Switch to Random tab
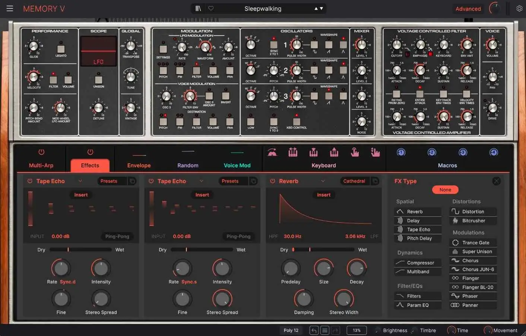The image size is (526, 336). (x=188, y=165)
